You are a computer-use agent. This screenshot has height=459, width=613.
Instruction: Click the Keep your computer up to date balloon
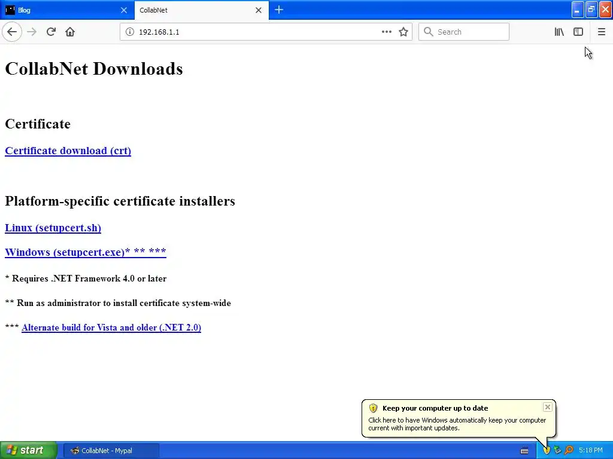tap(458, 418)
